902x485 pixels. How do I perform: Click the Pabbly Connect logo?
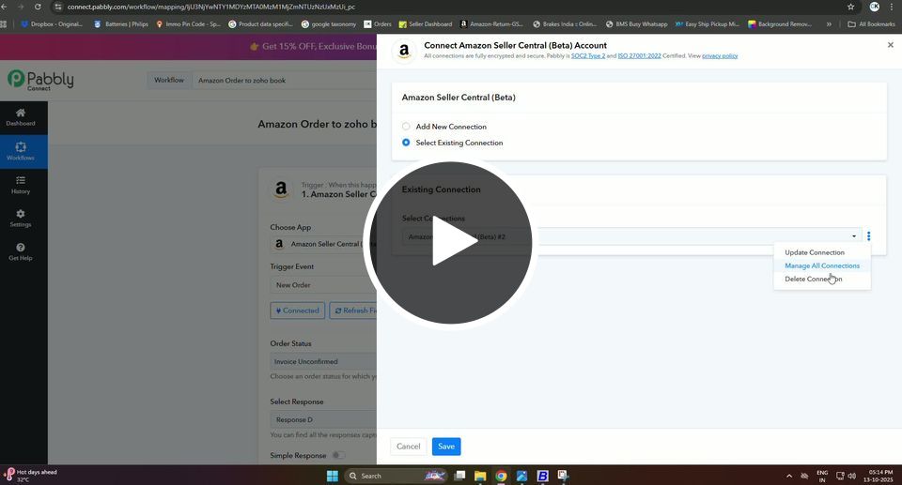[40, 81]
